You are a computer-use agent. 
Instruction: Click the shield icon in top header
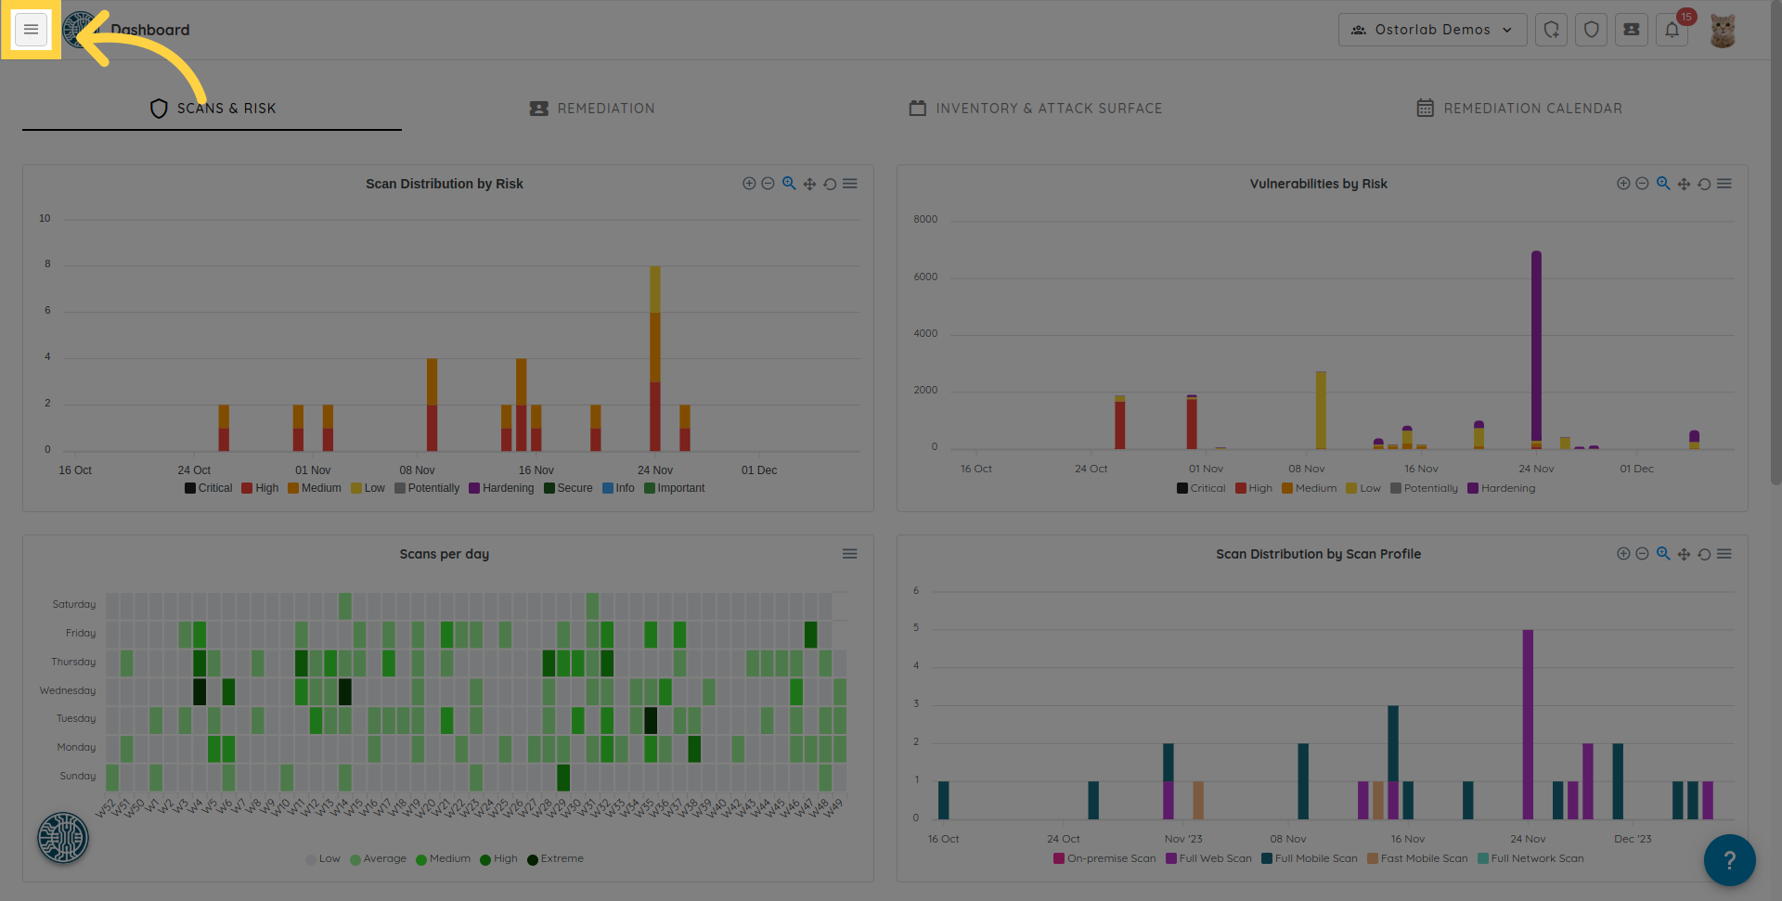1591,30
